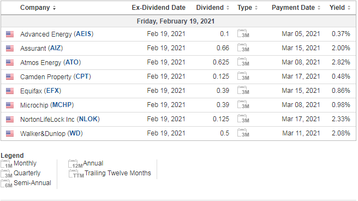Sort table by Company column arrows
This screenshot has height=201, width=358.
click(54, 8)
